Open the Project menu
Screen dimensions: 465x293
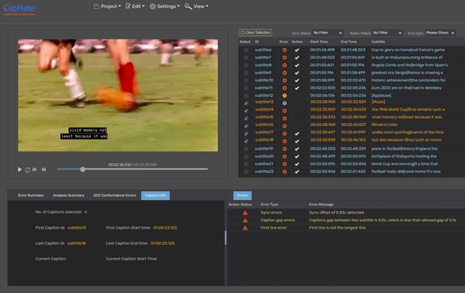click(x=107, y=7)
